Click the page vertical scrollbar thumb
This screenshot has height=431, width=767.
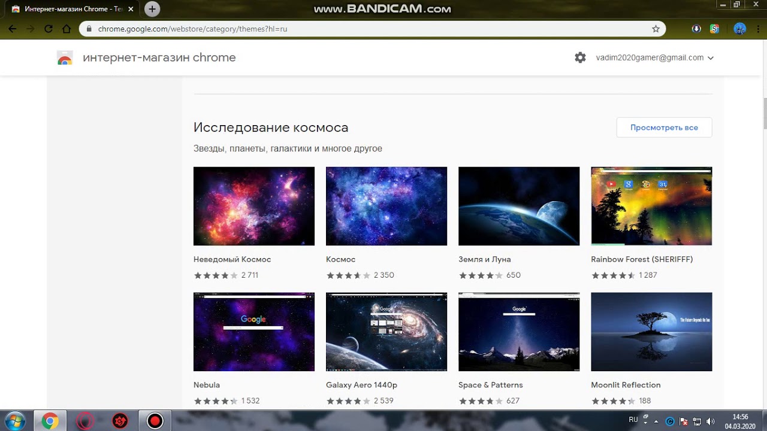coord(764,114)
